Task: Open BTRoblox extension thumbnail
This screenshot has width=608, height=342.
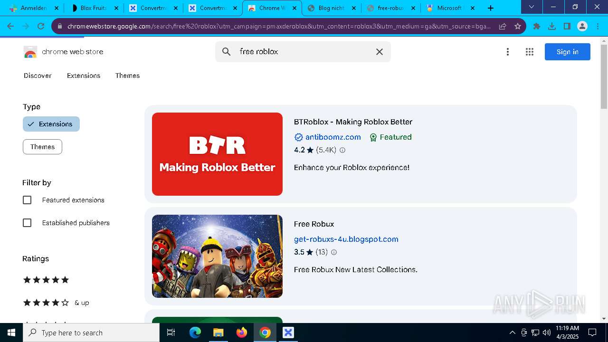Action: pyautogui.click(x=217, y=154)
